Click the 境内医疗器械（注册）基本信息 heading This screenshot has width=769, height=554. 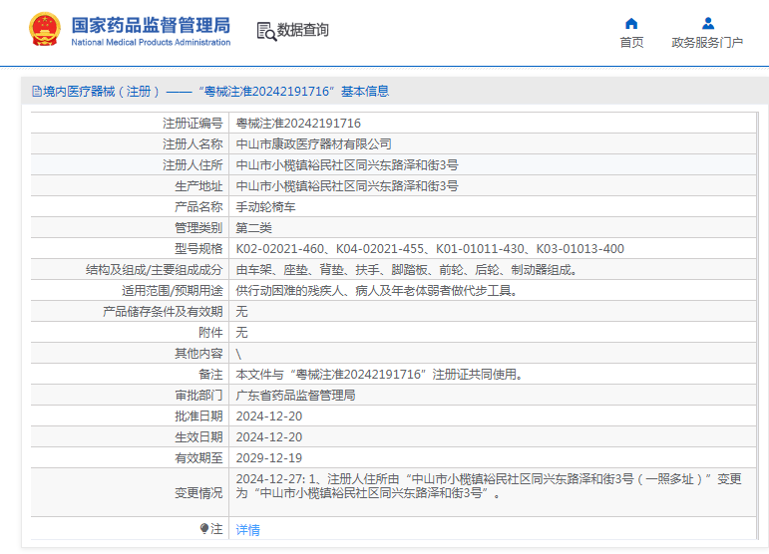[x=215, y=91]
